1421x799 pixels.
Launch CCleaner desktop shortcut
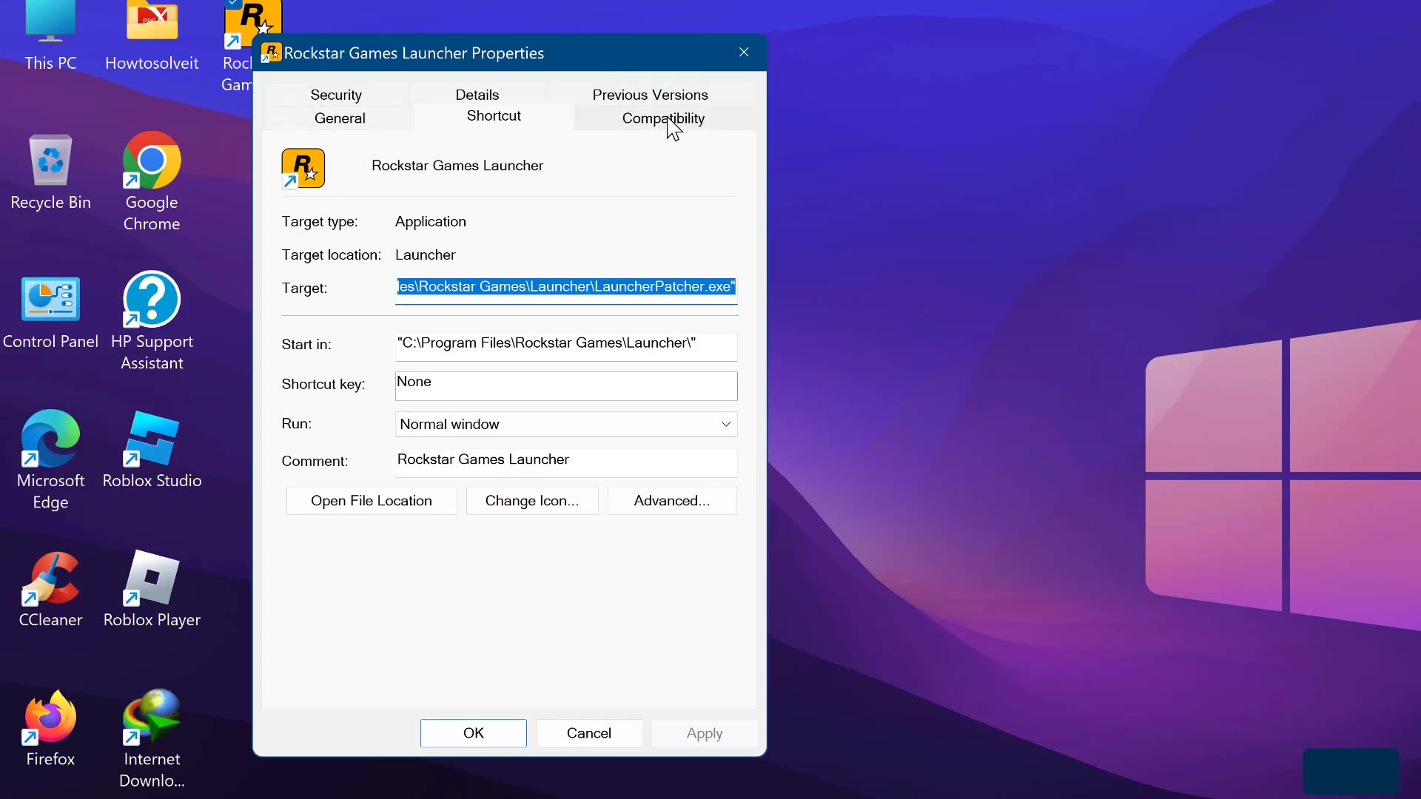click(x=50, y=589)
